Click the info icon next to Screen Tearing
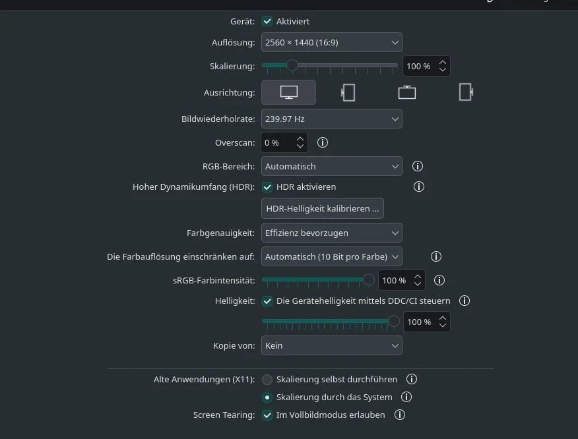Image resolution: width=578 pixels, height=439 pixels. pos(399,415)
